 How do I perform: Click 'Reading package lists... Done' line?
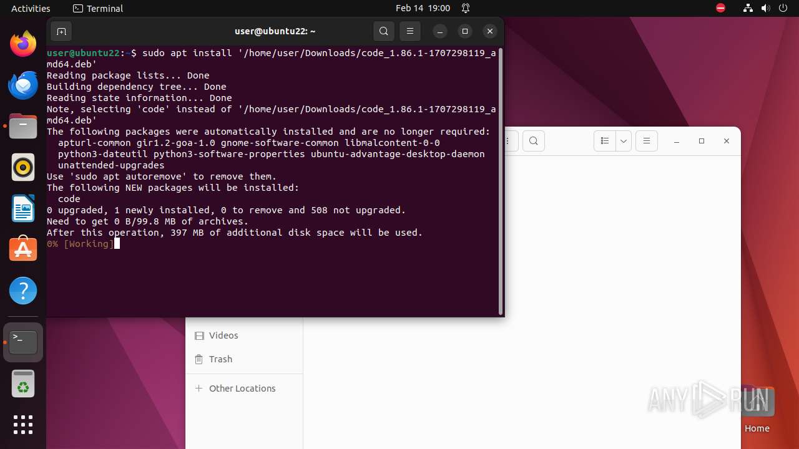pyautogui.click(x=128, y=75)
